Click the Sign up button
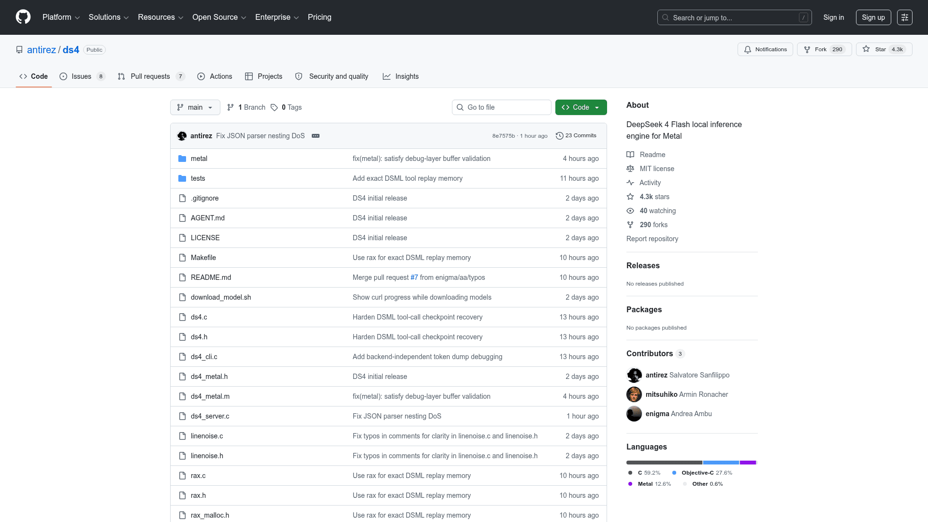Screen dimensions: 928x522 (873, 17)
